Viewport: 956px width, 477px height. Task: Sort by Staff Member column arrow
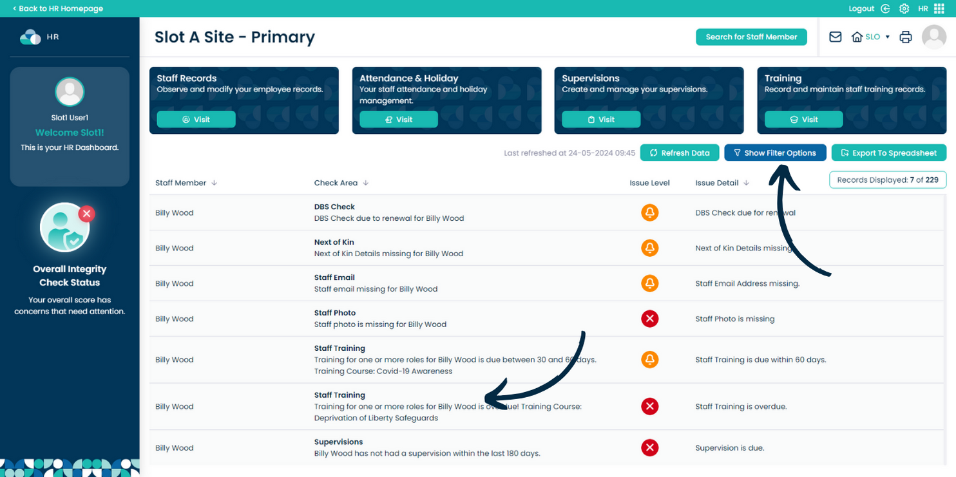click(215, 183)
